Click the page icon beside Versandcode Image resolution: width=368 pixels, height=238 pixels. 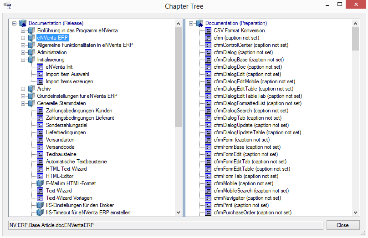(x=40, y=147)
